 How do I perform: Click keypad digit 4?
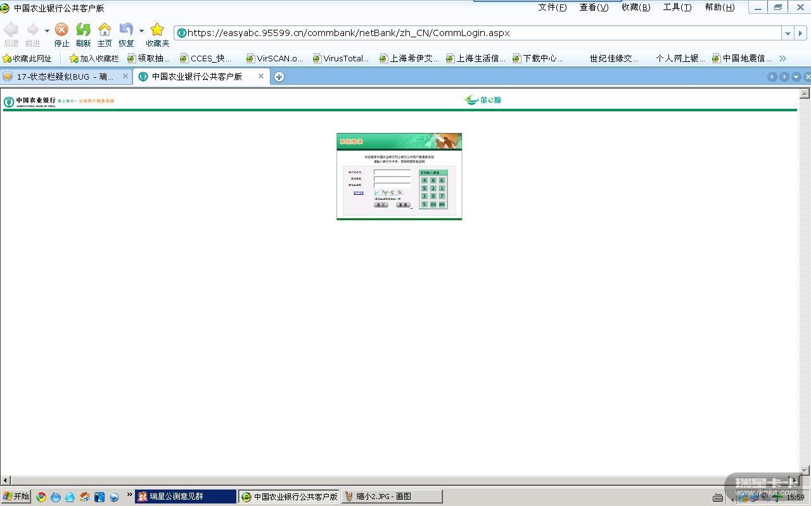pos(425,180)
